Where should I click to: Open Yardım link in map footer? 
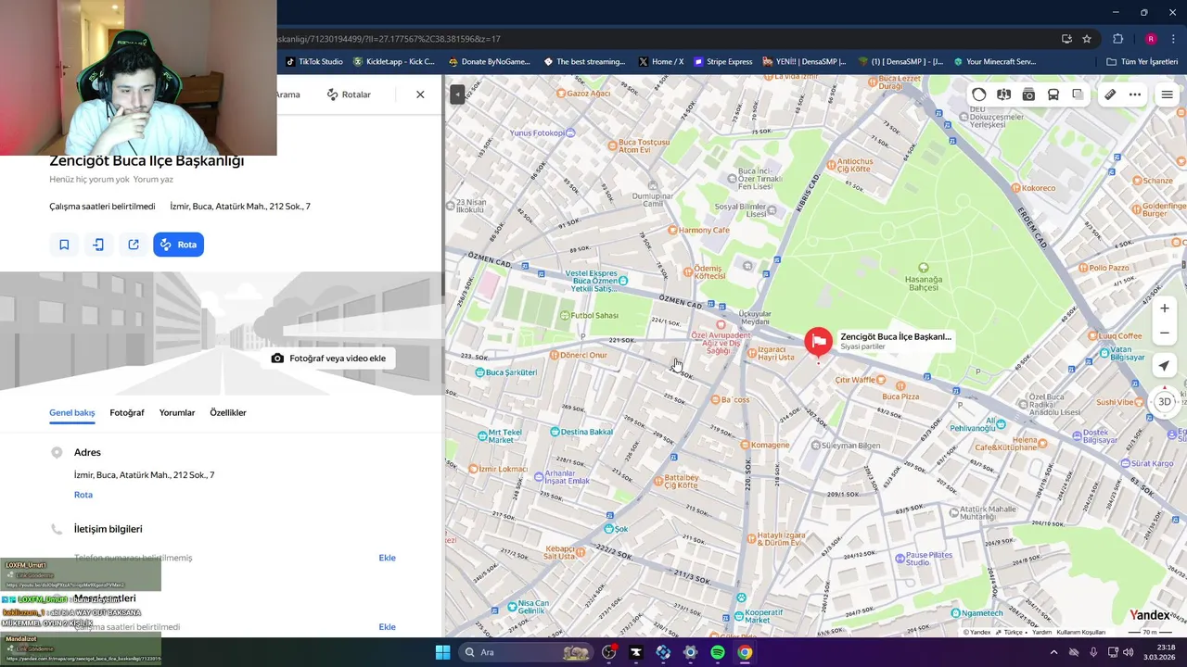point(1042,633)
